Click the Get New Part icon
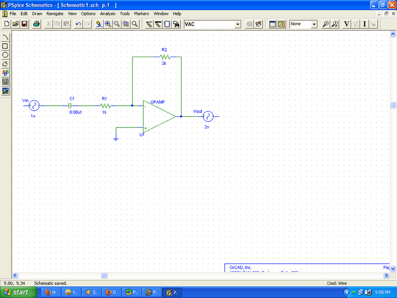Image resolution: width=397 pixels, height=298 pixels. (176, 24)
